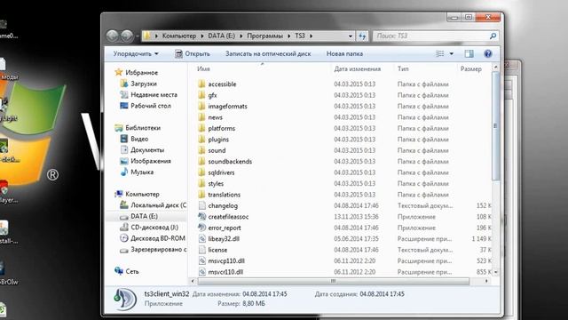
Task: Expand the arrow after DATA (E:) in breadcrumb
Action: point(241,36)
